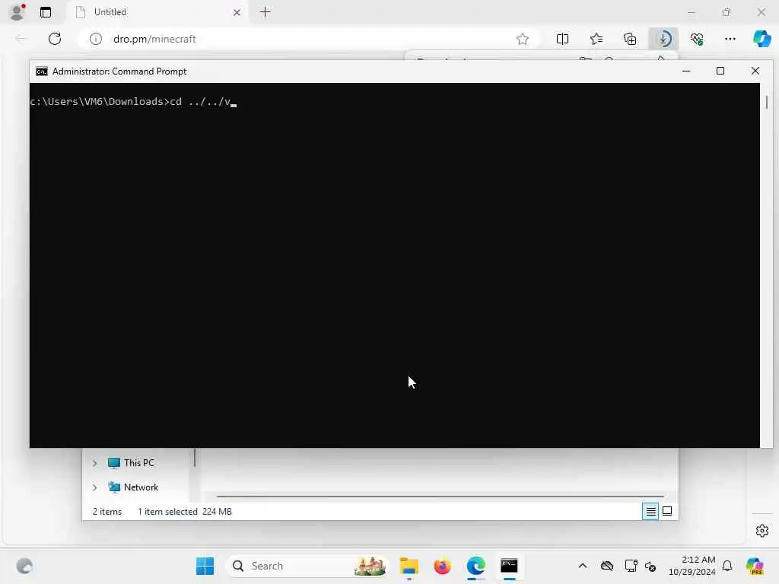Open Edge Collections icon
779x584 pixels.
pyautogui.click(x=630, y=39)
